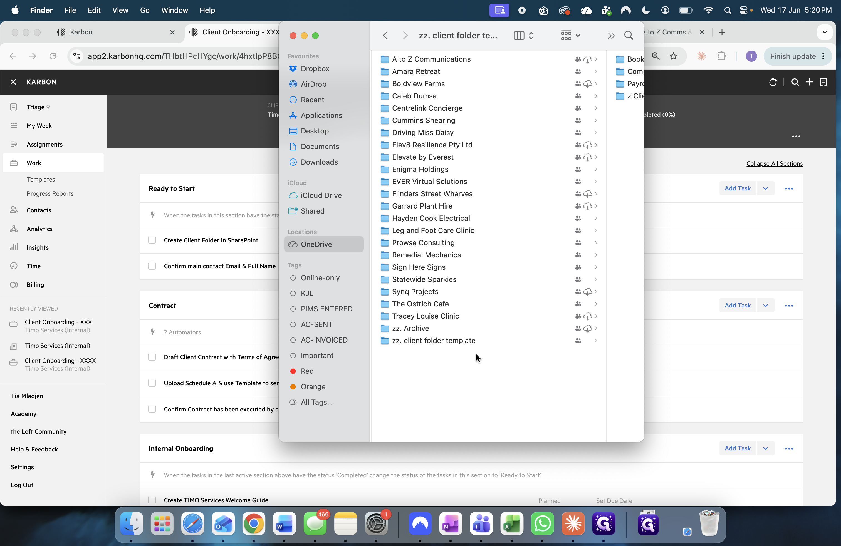Tick Create Client Folder in SharePoint checkbox

pyautogui.click(x=152, y=240)
